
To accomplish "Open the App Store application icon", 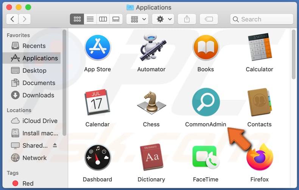I will 98,47.
